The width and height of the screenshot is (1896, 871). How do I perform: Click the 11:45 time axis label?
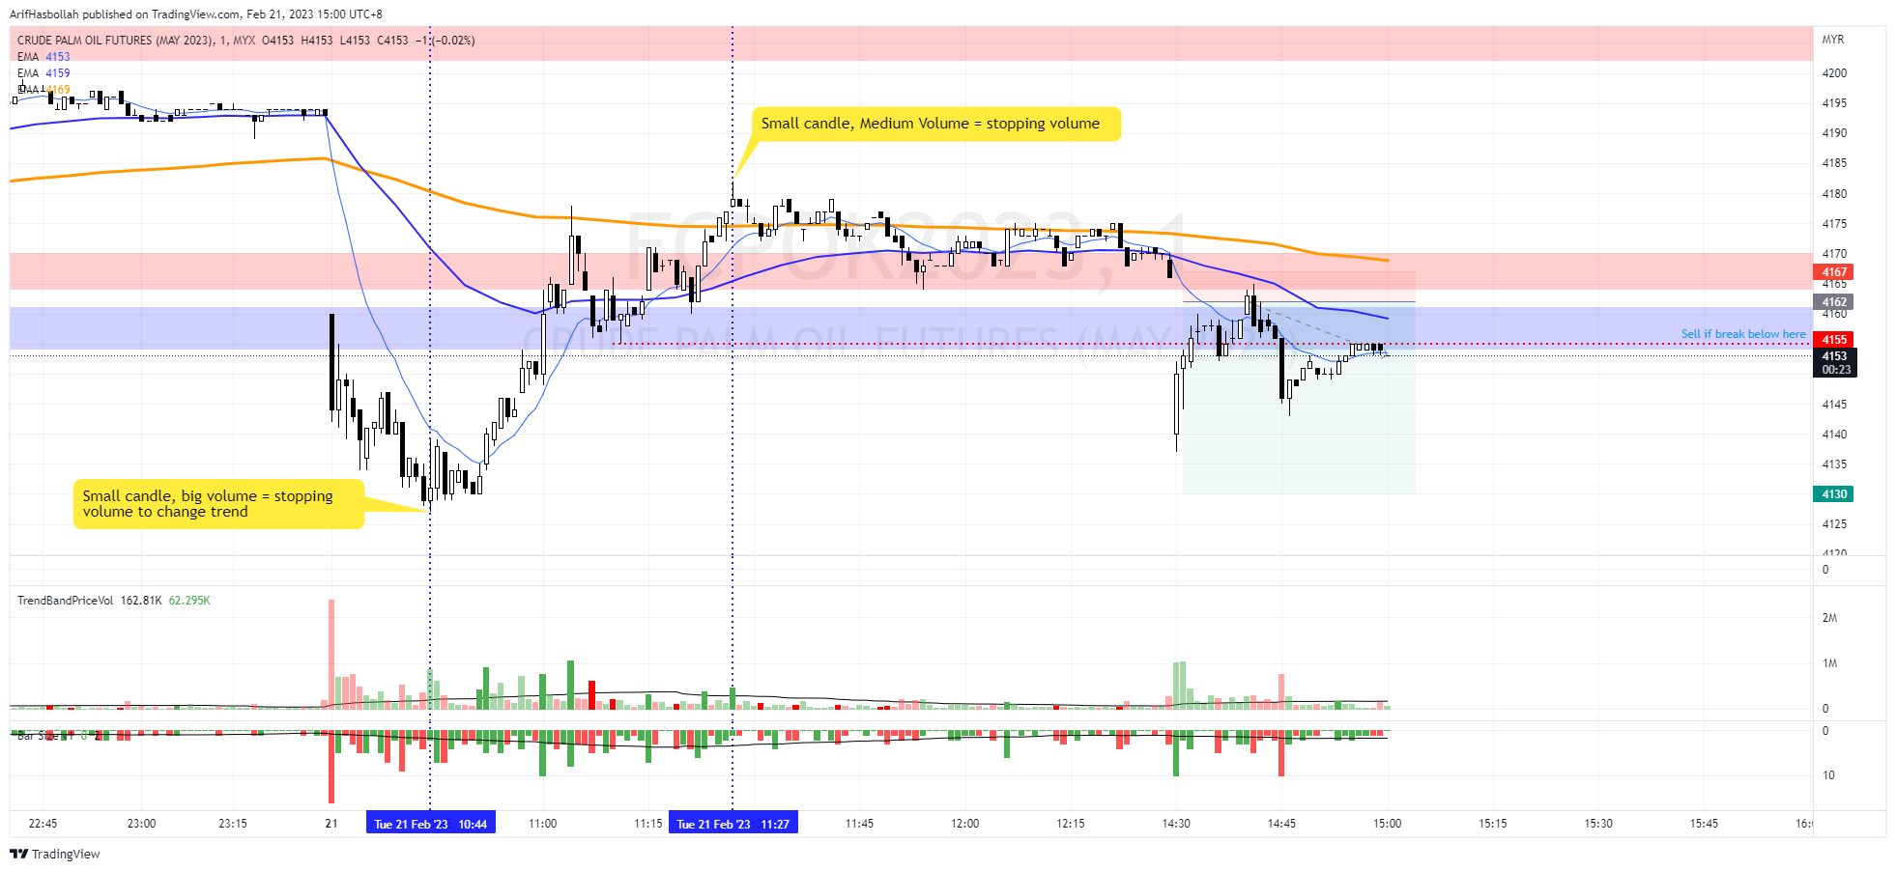click(859, 824)
